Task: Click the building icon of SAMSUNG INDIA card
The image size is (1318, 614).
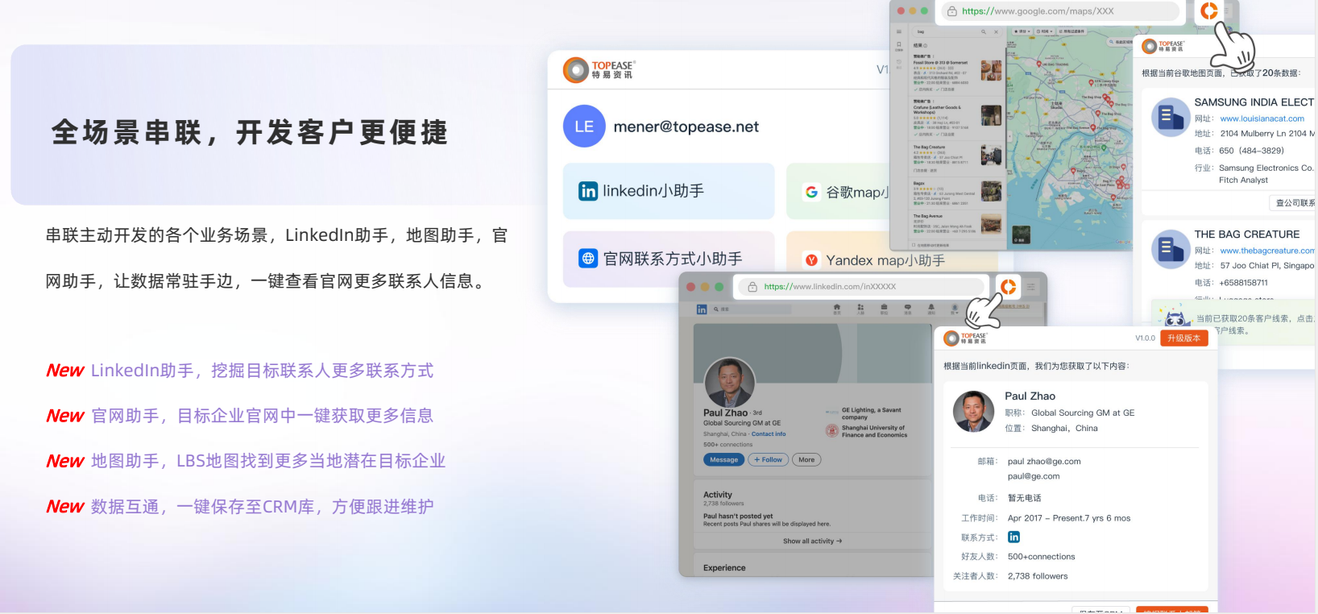Action: 1171,118
